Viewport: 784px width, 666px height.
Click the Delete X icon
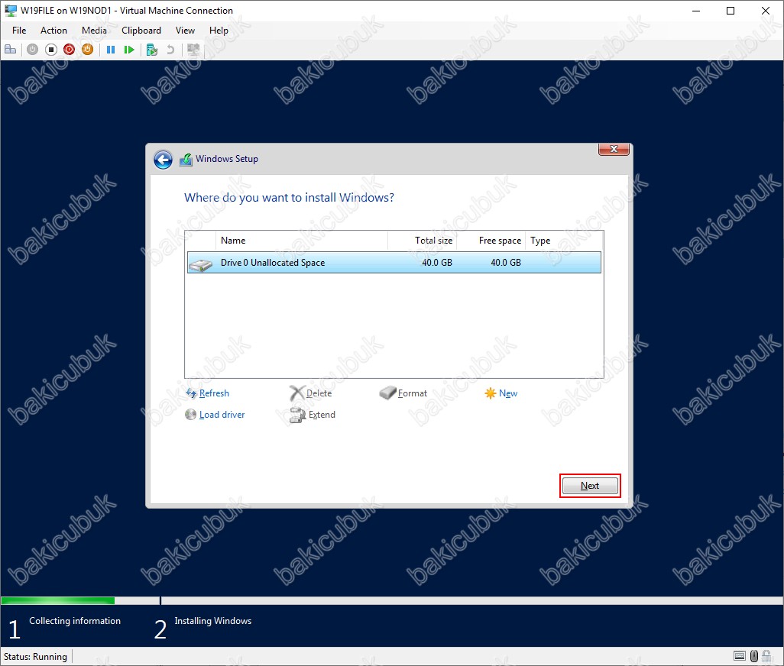[x=297, y=393]
